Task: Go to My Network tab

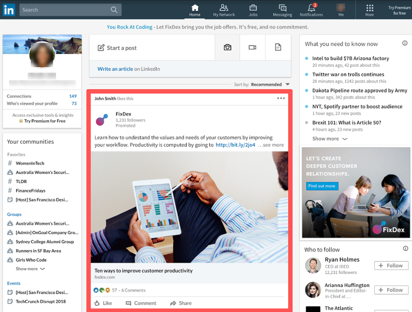Action: (x=224, y=10)
